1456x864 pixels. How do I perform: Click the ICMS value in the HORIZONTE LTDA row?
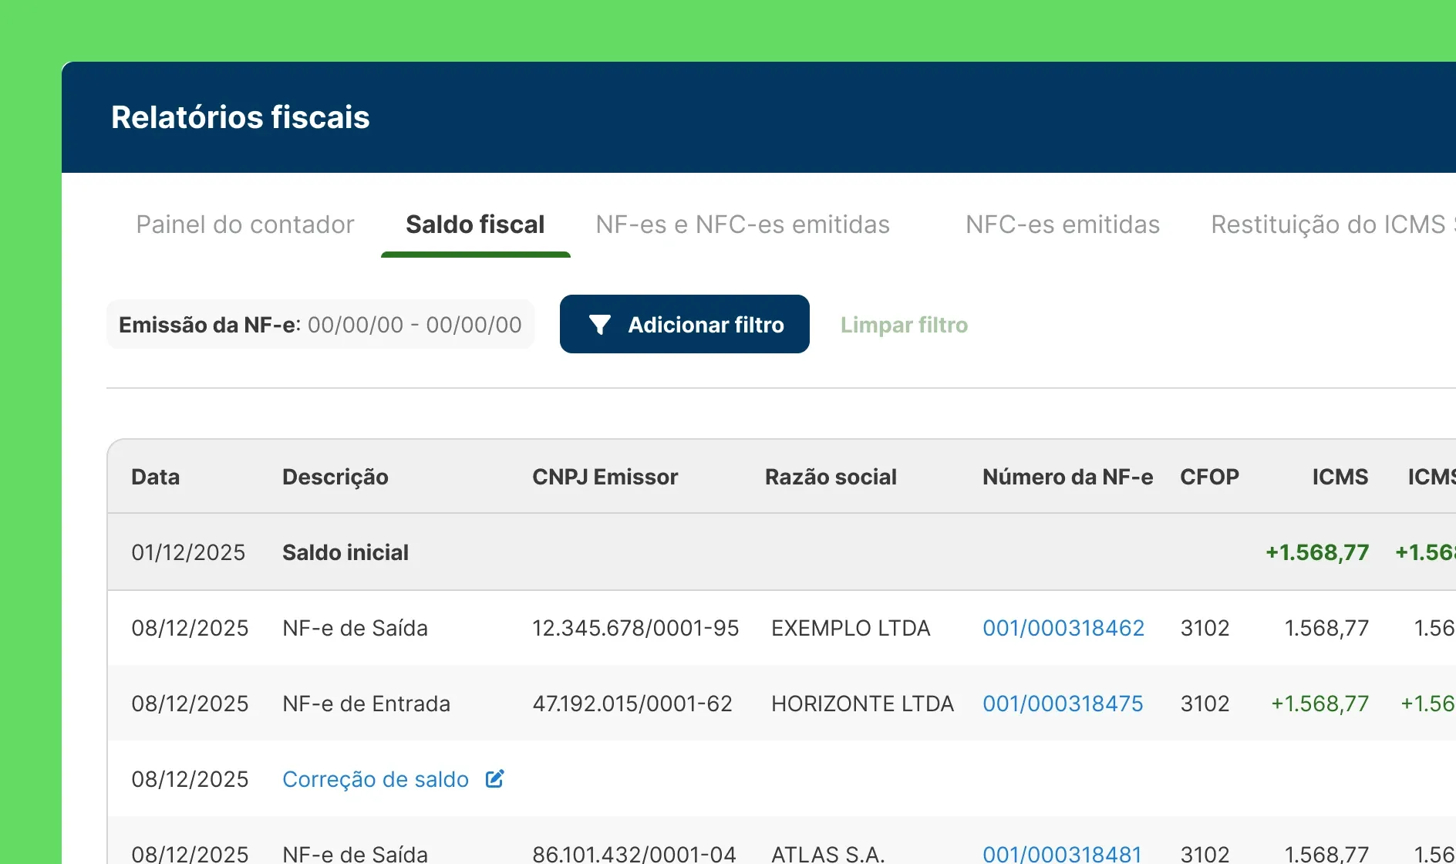pos(1319,704)
